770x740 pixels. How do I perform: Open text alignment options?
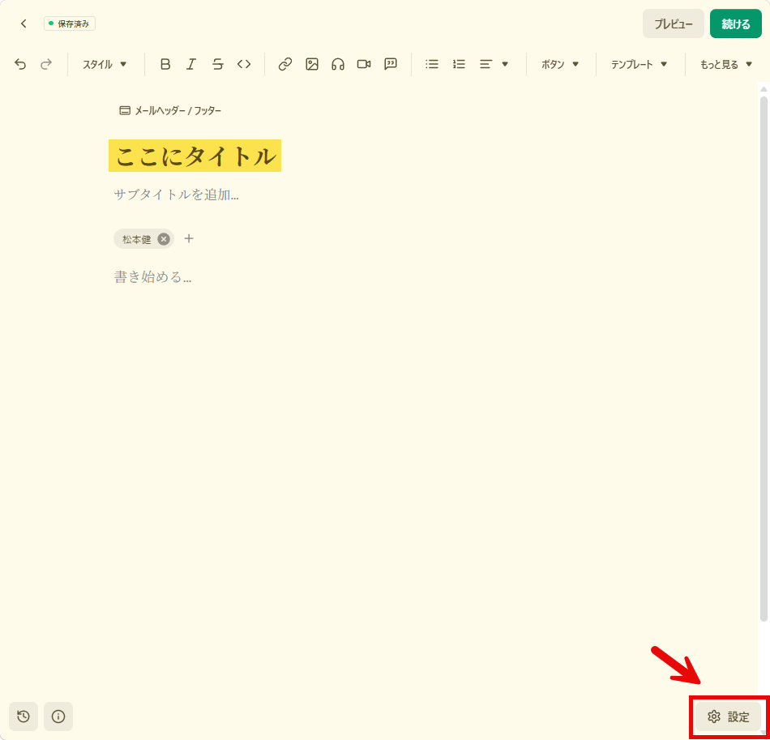(x=494, y=64)
